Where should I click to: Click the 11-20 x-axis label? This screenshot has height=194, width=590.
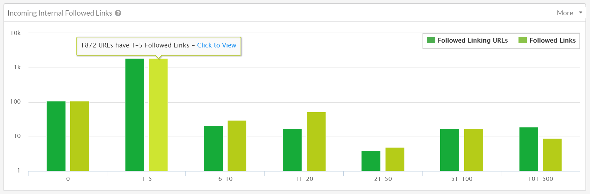[x=304, y=179]
